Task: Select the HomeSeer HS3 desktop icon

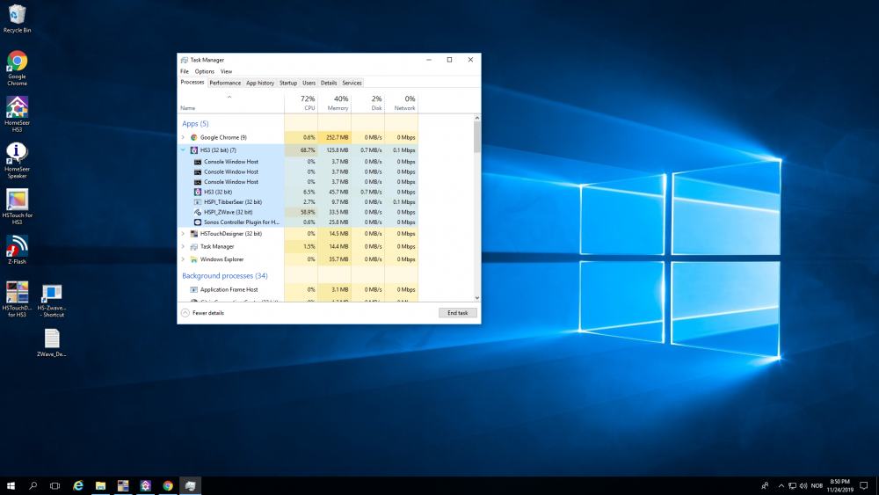Action: [17, 107]
